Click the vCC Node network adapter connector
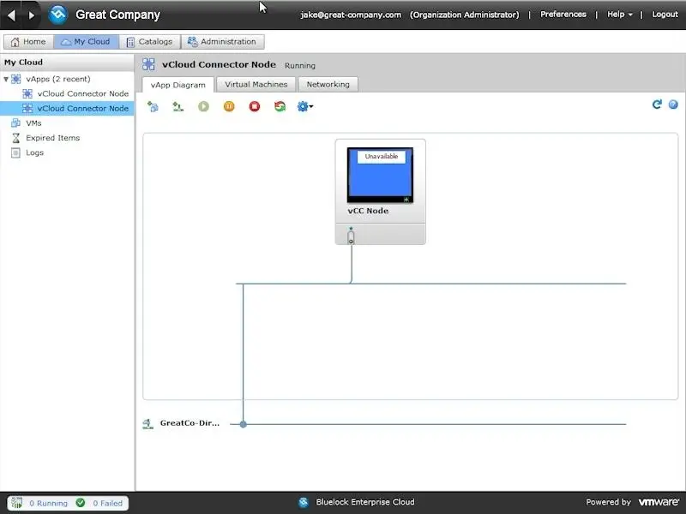 [x=351, y=237]
